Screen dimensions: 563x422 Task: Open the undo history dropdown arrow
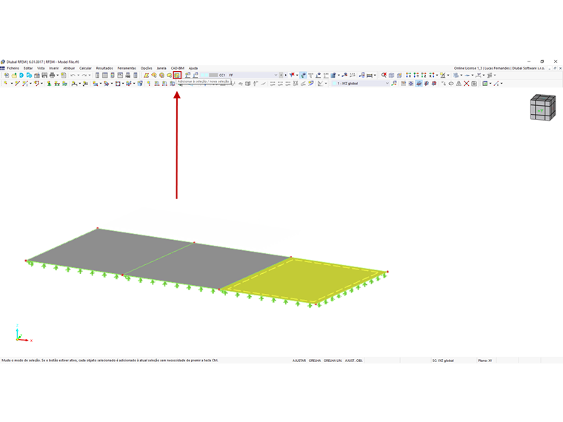79,75
